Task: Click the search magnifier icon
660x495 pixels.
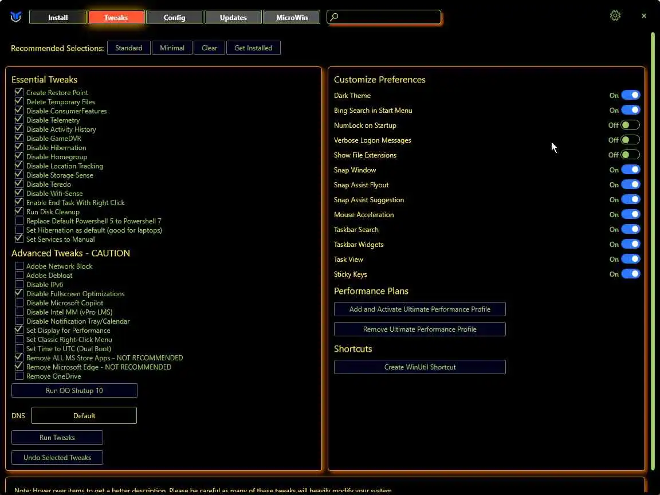Action: tap(334, 17)
